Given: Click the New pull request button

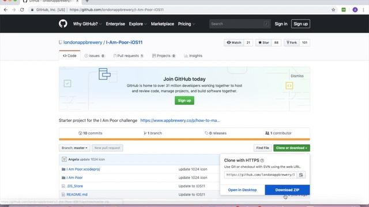Looking at the screenshot, I should tap(107, 148).
